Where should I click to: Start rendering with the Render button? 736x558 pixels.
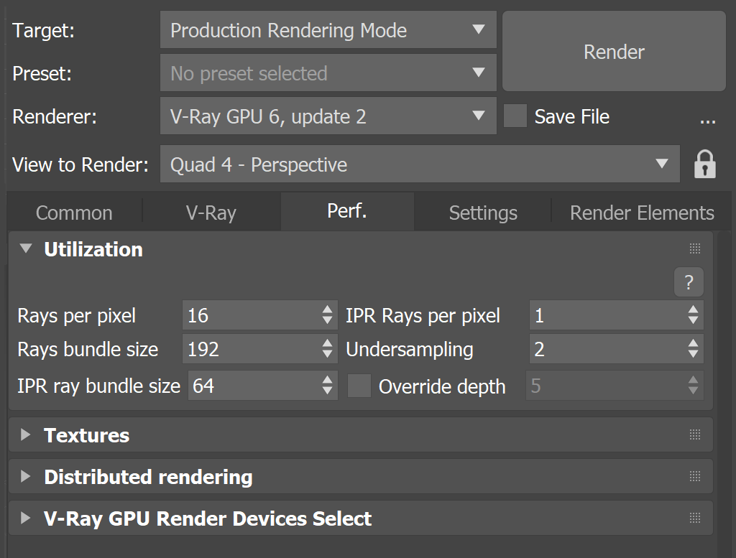[x=613, y=52]
